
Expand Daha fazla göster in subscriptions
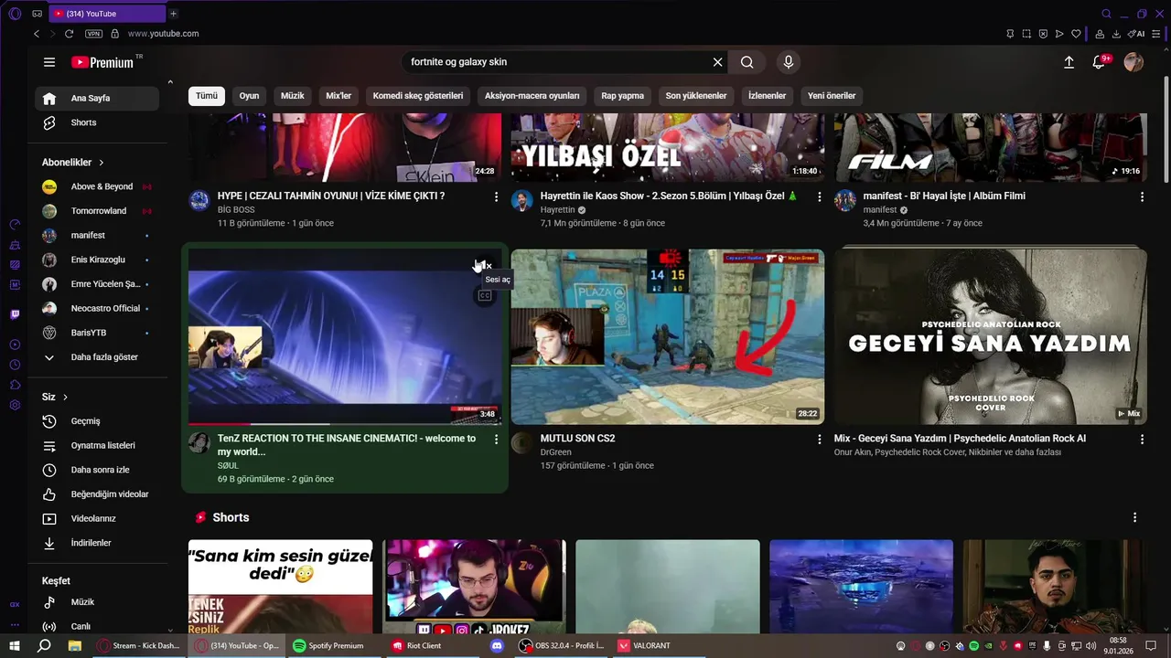click(x=97, y=357)
